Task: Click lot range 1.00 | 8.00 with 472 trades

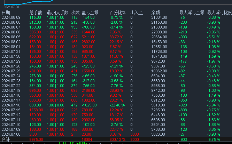Action: coord(55,105)
